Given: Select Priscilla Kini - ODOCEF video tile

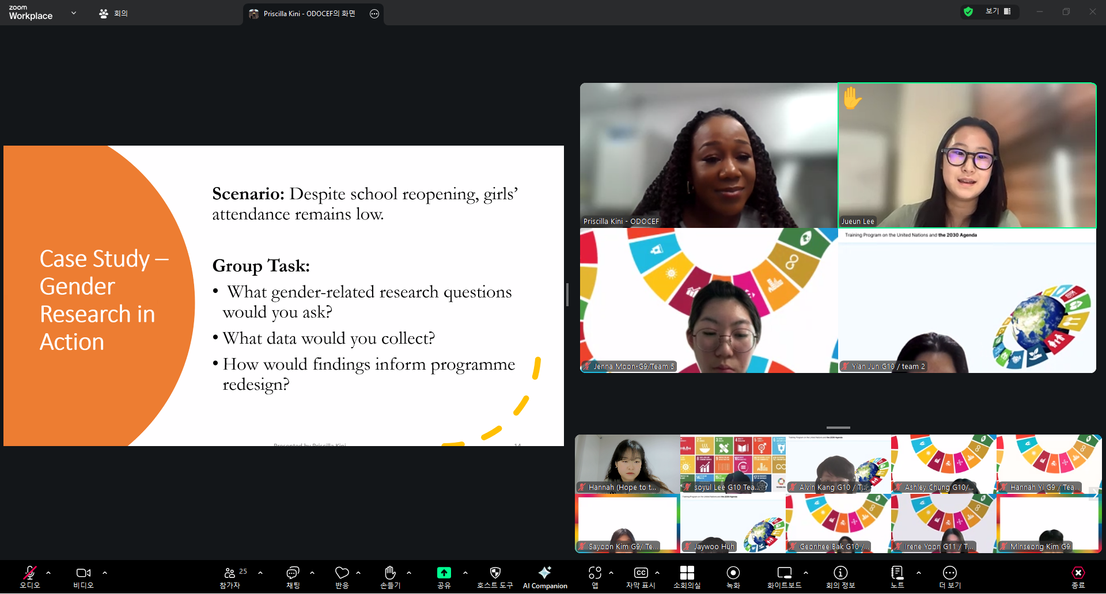Looking at the screenshot, I should pyautogui.click(x=709, y=155).
